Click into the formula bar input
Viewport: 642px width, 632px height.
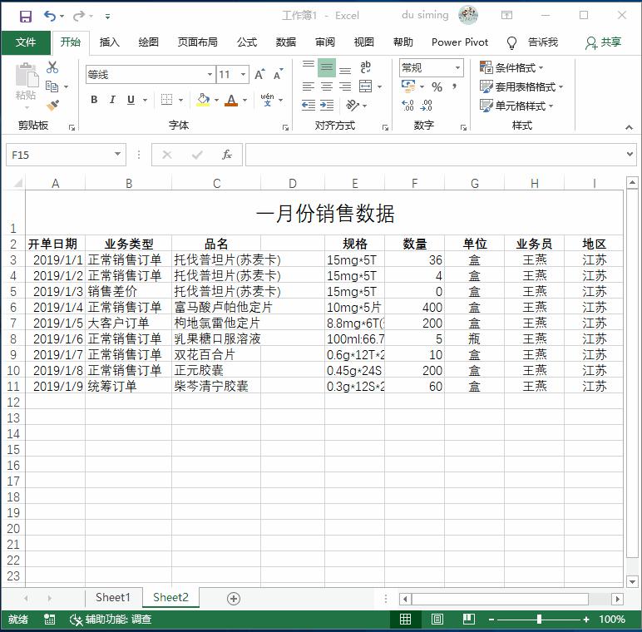click(435, 155)
